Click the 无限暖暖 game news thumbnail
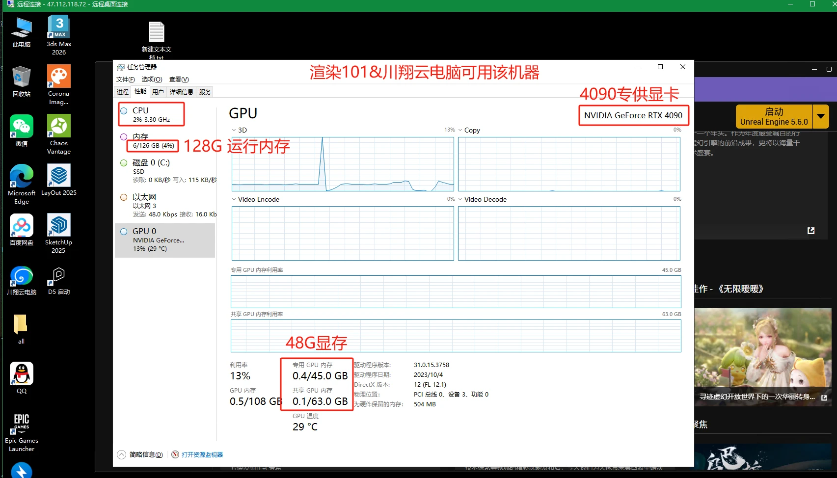This screenshot has height=478, width=837. (763, 357)
